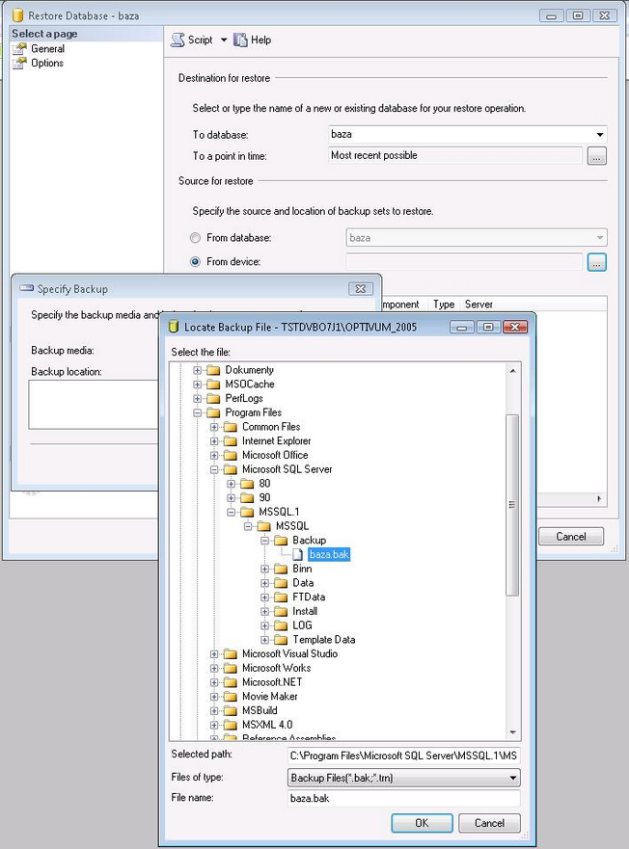Click the Server column header
This screenshot has height=849, width=629.
(x=479, y=305)
